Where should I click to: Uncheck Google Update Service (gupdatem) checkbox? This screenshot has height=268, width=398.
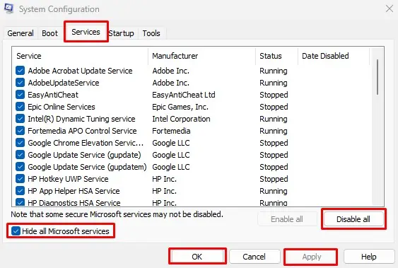pos(20,167)
